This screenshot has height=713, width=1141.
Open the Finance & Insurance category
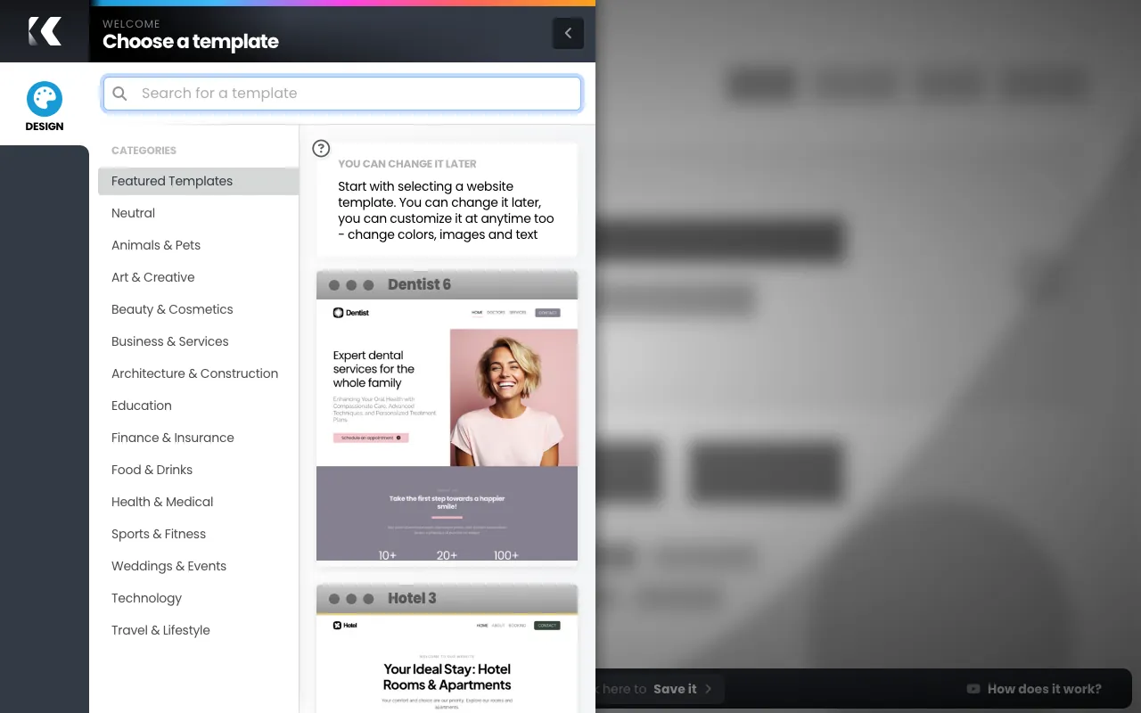(x=198, y=438)
